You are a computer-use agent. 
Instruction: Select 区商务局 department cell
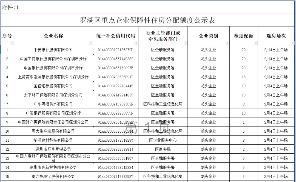point(163,149)
